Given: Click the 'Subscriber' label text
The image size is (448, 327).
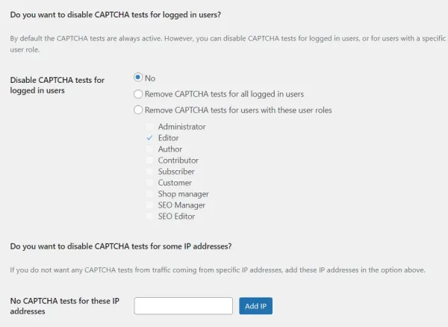Looking at the screenshot, I should [x=176, y=172].
